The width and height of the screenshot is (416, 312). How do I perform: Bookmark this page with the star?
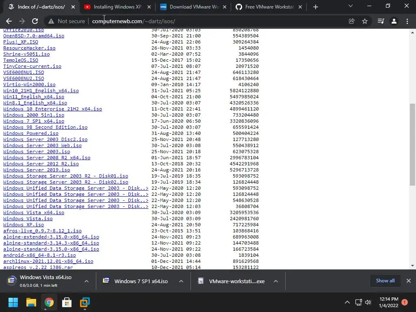pyautogui.click(x=365, y=21)
